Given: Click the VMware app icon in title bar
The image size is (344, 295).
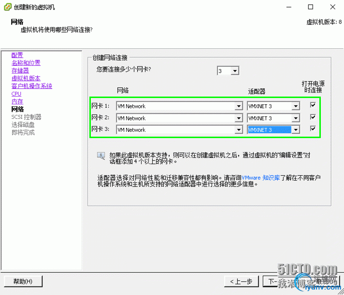Looking at the screenshot, I should coord(8,7).
